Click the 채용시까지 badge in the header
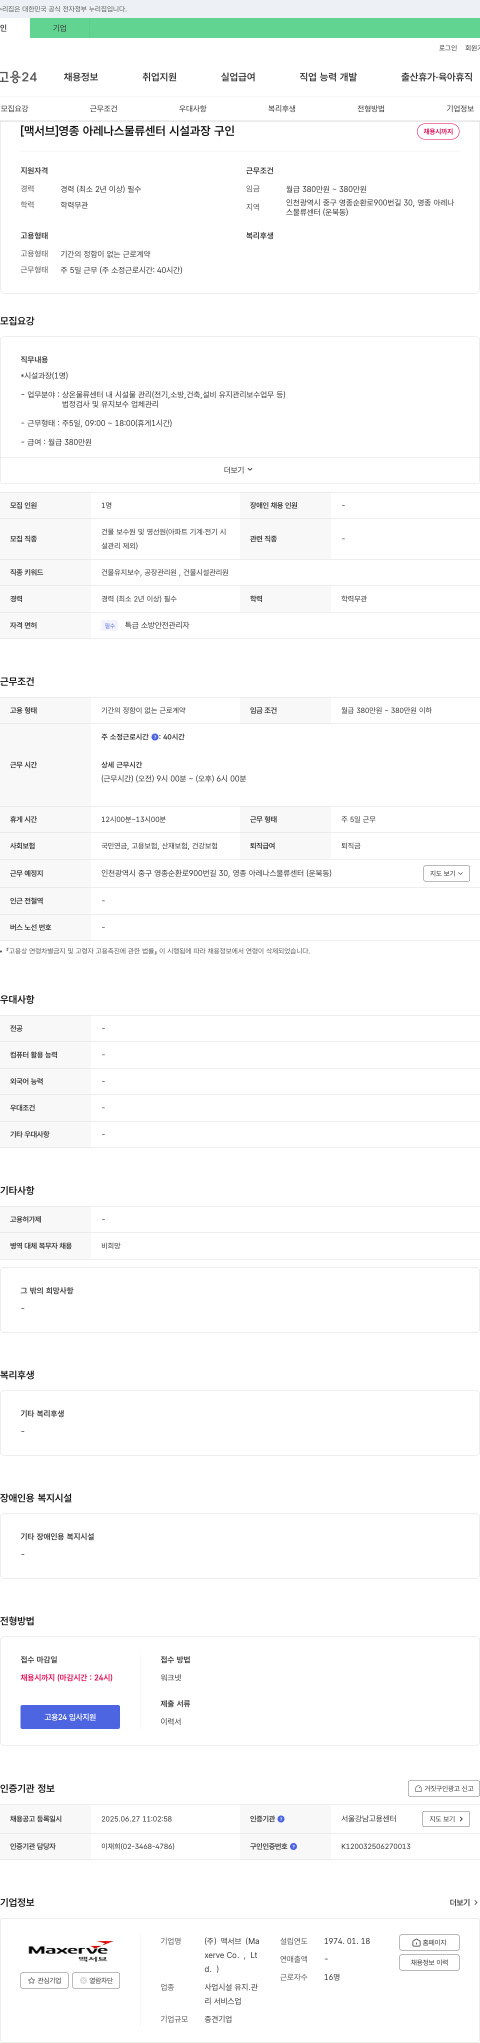The height and width of the screenshot is (2043, 480). [x=438, y=131]
